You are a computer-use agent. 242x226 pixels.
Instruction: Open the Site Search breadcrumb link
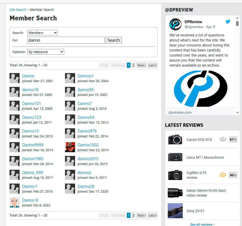pos(18,10)
